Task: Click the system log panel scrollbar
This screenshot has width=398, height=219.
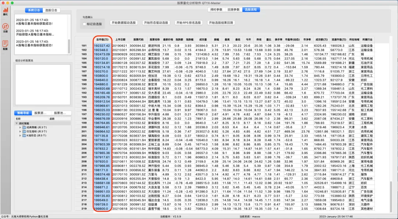Action: click(69, 46)
